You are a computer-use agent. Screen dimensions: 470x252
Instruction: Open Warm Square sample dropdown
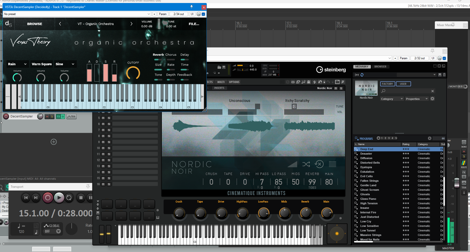[42, 64]
